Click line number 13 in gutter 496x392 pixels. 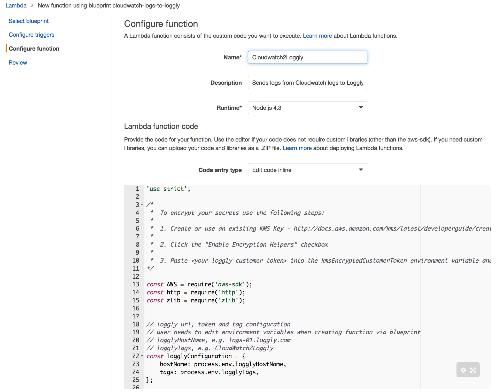coord(136,284)
